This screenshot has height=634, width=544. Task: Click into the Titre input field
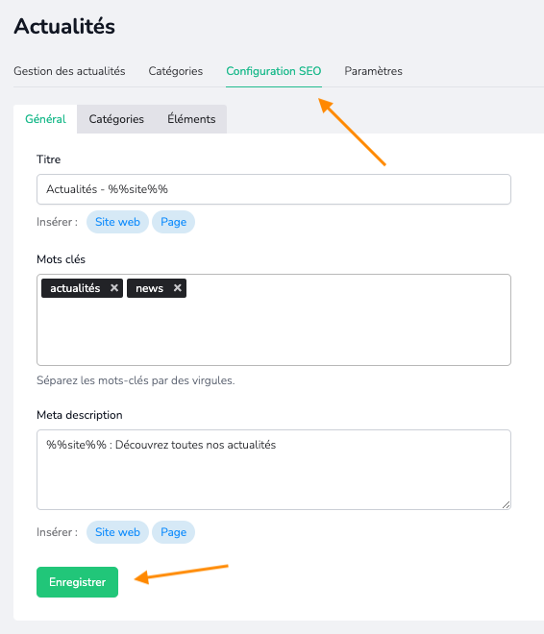pyautogui.click(x=274, y=189)
